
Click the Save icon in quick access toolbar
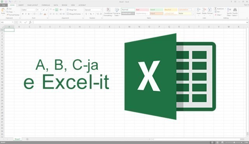pos(6,2)
